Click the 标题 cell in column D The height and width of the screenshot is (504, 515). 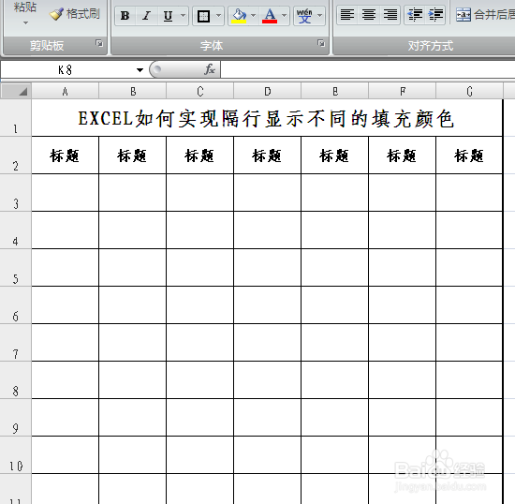coord(268,156)
